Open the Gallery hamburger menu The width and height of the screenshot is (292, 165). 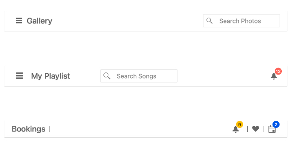[19, 21]
